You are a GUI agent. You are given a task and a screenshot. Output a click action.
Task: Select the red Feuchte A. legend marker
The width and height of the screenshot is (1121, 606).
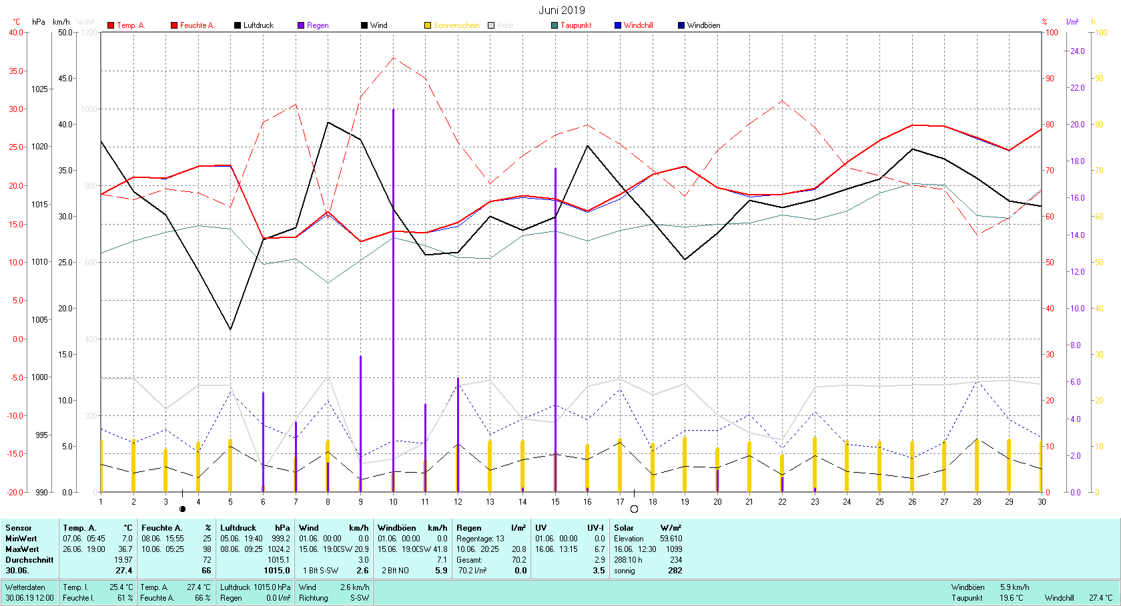pos(174,25)
